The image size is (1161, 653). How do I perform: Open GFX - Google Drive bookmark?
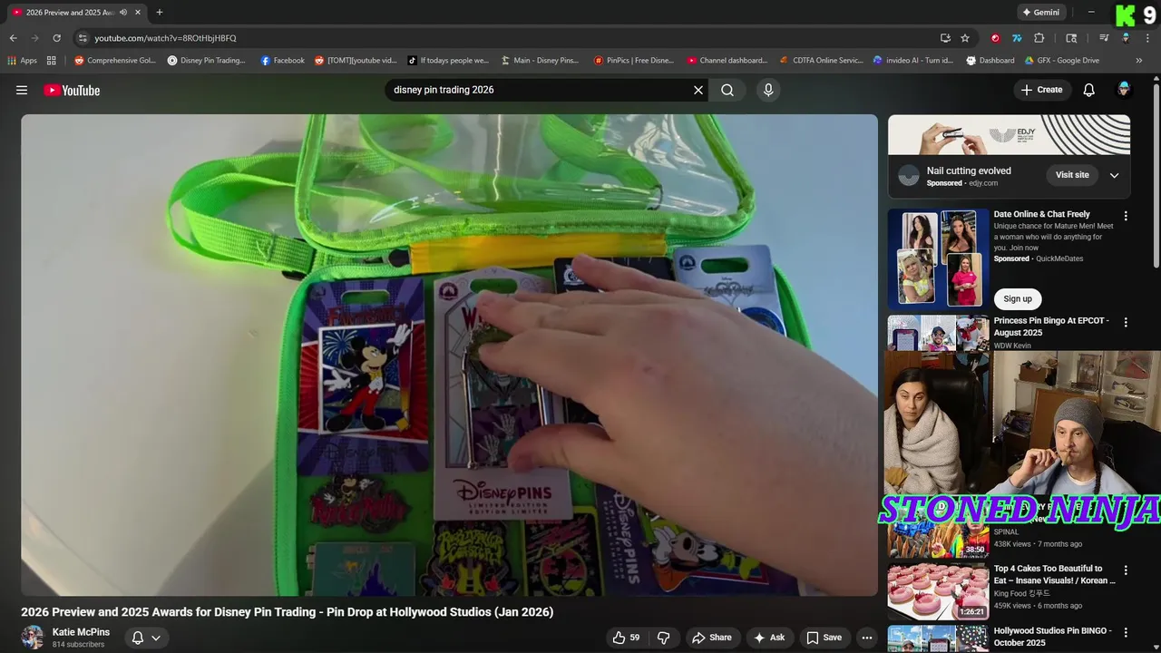[x=1062, y=61]
